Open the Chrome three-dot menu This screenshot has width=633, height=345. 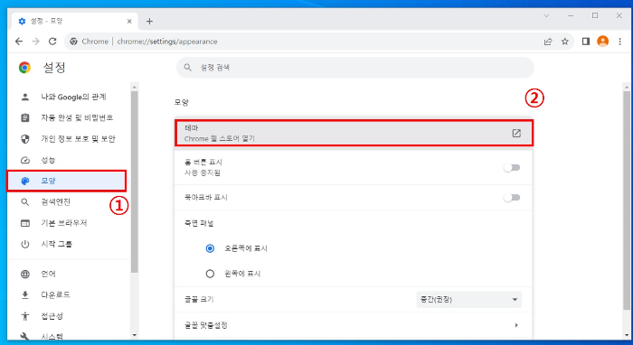pyautogui.click(x=619, y=42)
